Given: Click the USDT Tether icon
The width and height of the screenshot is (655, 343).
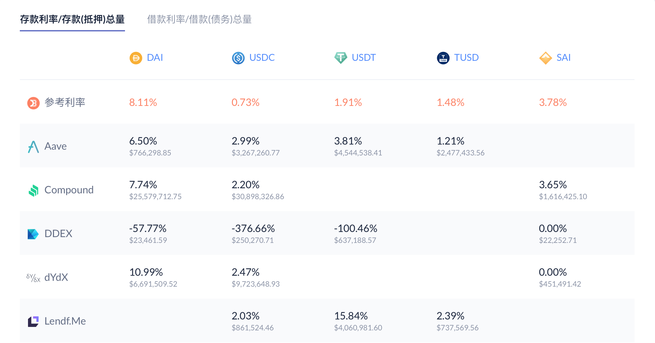Looking at the screenshot, I should coord(340,58).
